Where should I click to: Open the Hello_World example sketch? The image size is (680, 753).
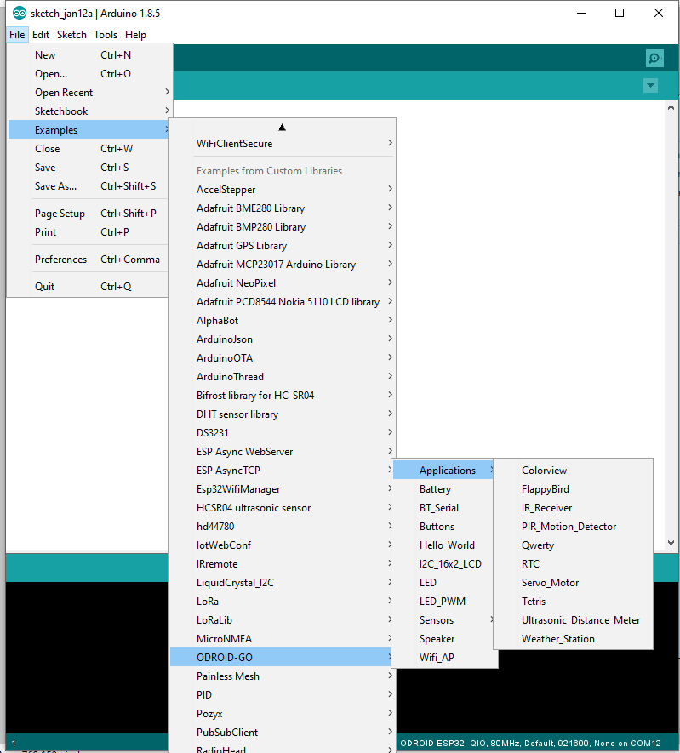443,545
